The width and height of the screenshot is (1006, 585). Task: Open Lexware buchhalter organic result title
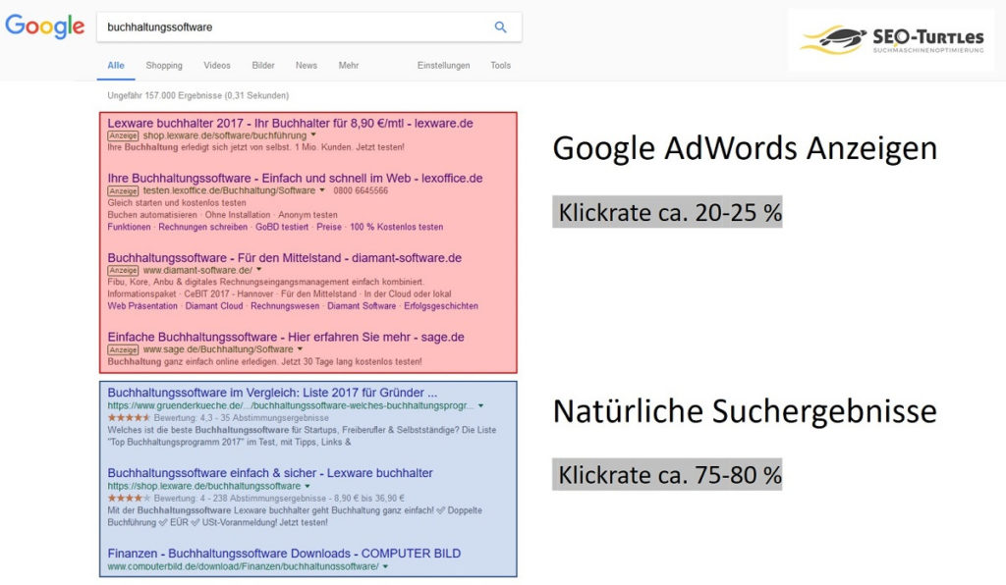(270, 473)
